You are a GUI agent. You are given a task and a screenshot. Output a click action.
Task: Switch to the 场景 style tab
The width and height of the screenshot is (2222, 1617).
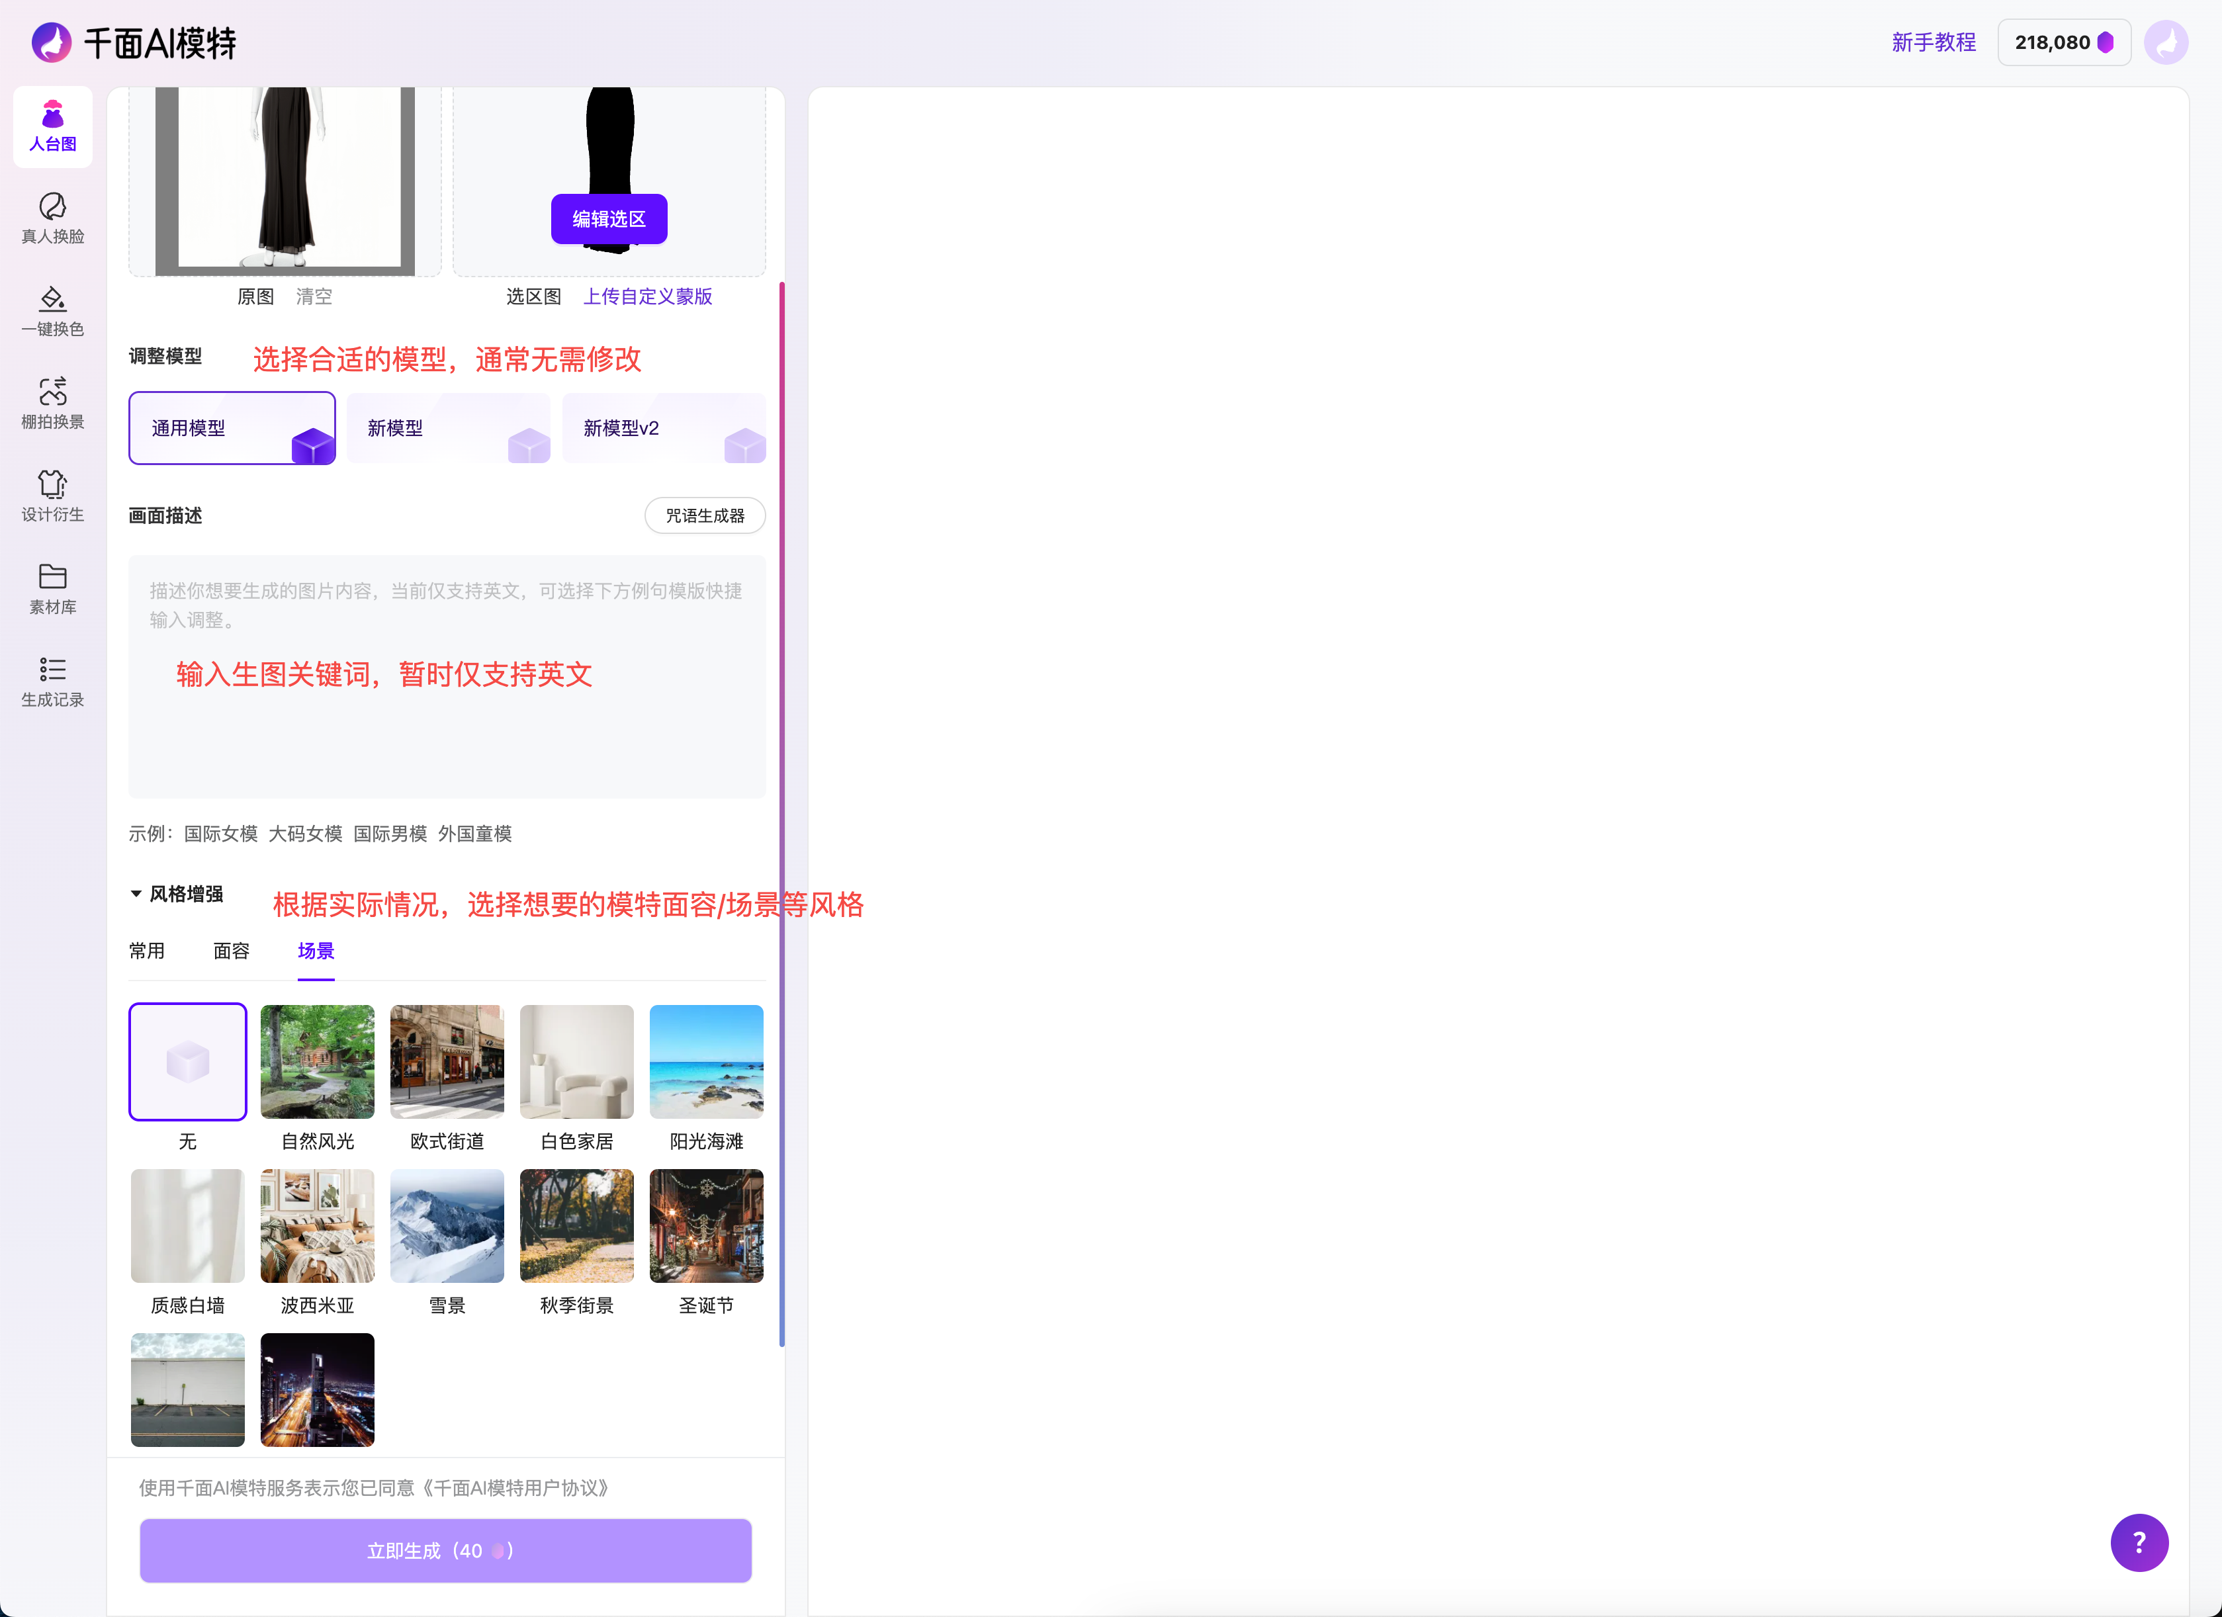(316, 951)
